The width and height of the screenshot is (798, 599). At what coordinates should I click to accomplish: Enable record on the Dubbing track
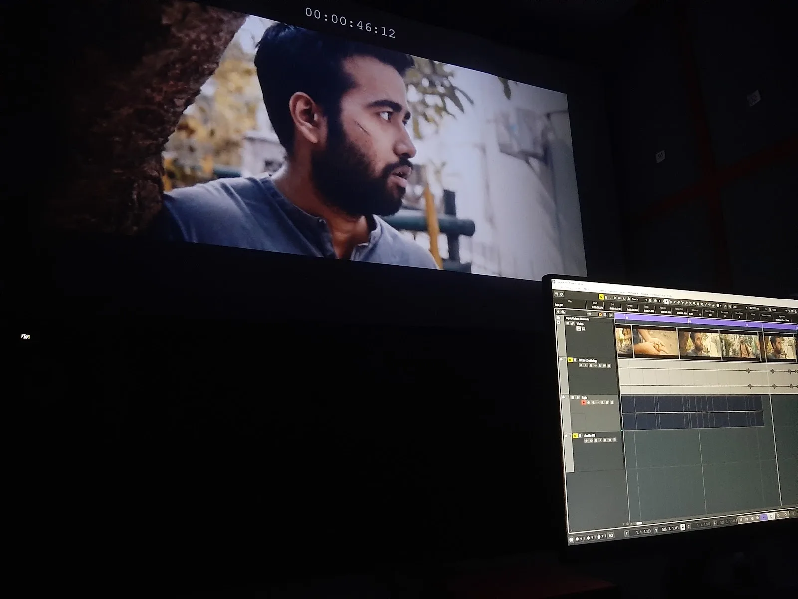[x=581, y=365]
